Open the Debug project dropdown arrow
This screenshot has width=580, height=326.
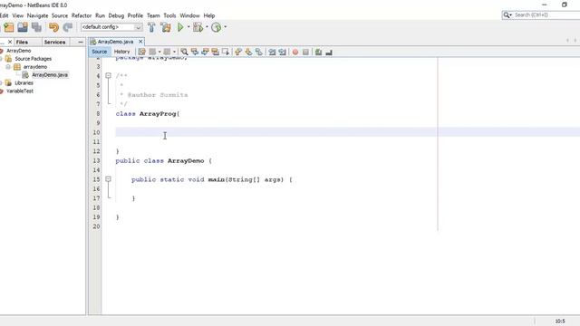pos(207,27)
